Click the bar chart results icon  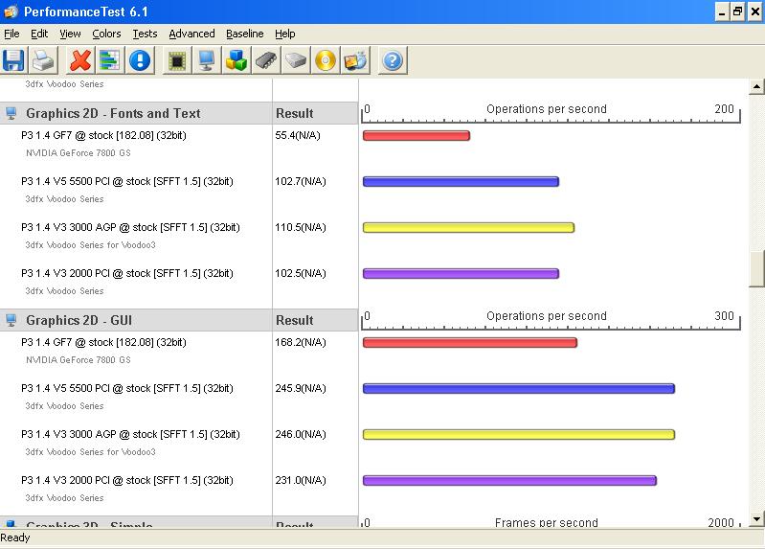pos(110,61)
